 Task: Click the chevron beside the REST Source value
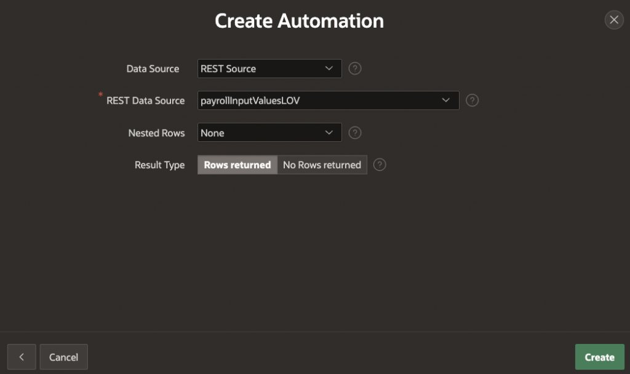tap(329, 69)
